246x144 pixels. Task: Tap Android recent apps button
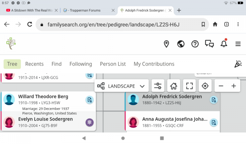[162, 138]
